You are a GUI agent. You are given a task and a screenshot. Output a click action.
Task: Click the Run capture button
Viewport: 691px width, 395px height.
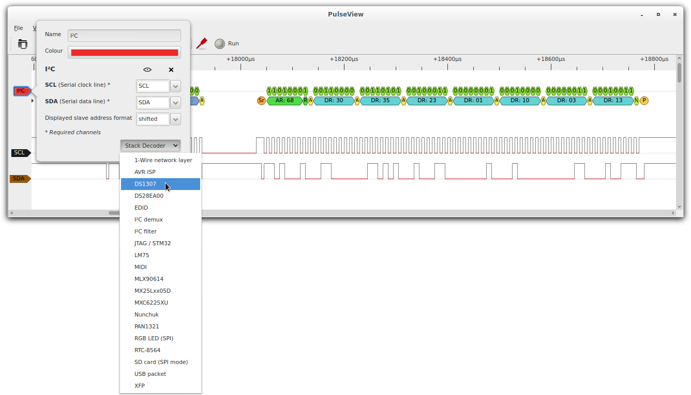pyautogui.click(x=227, y=44)
